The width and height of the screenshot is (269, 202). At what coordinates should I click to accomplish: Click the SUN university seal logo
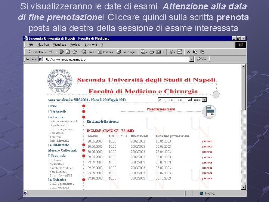click(x=60, y=81)
